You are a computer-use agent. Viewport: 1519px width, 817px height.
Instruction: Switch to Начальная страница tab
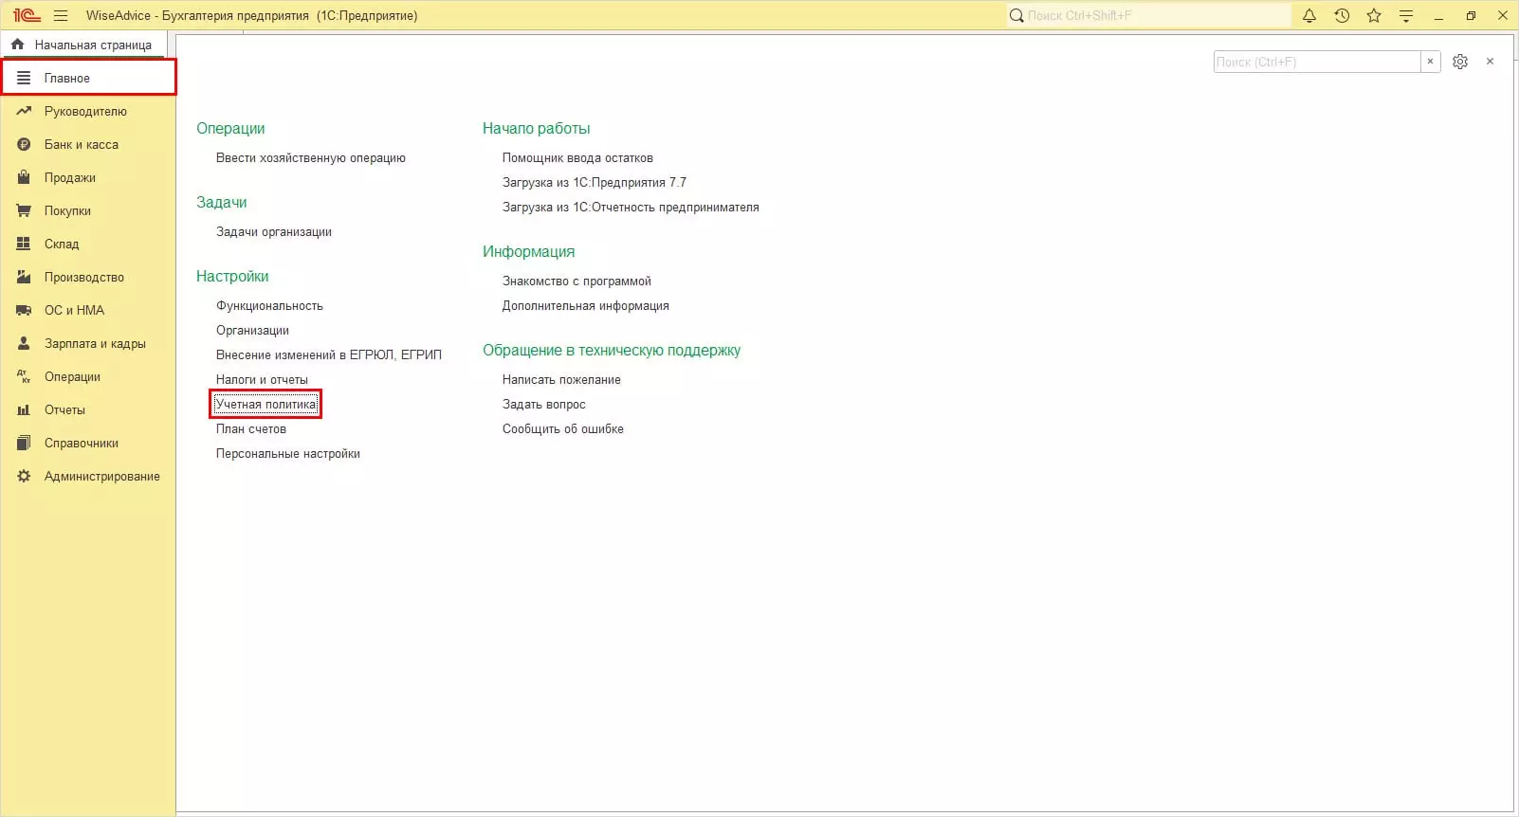[83, 45]
